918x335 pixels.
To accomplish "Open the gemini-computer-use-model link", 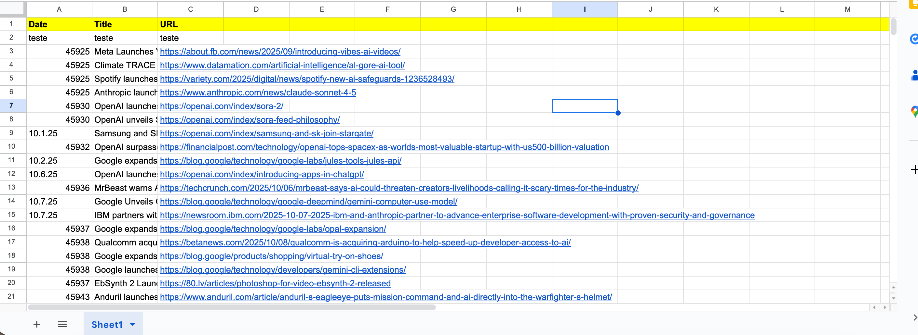I will click(309, 201).
